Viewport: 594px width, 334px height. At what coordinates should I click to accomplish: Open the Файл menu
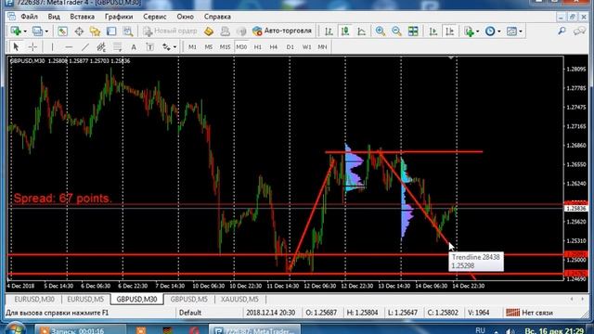(29, 17)
